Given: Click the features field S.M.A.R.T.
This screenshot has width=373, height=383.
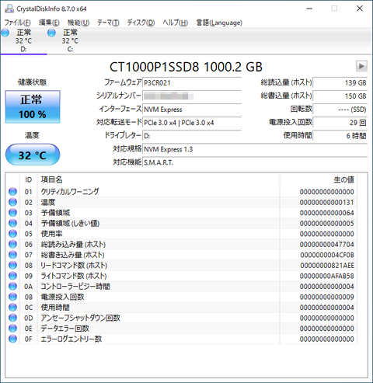Looking at the screenshot, I should [x=255, y=162].
